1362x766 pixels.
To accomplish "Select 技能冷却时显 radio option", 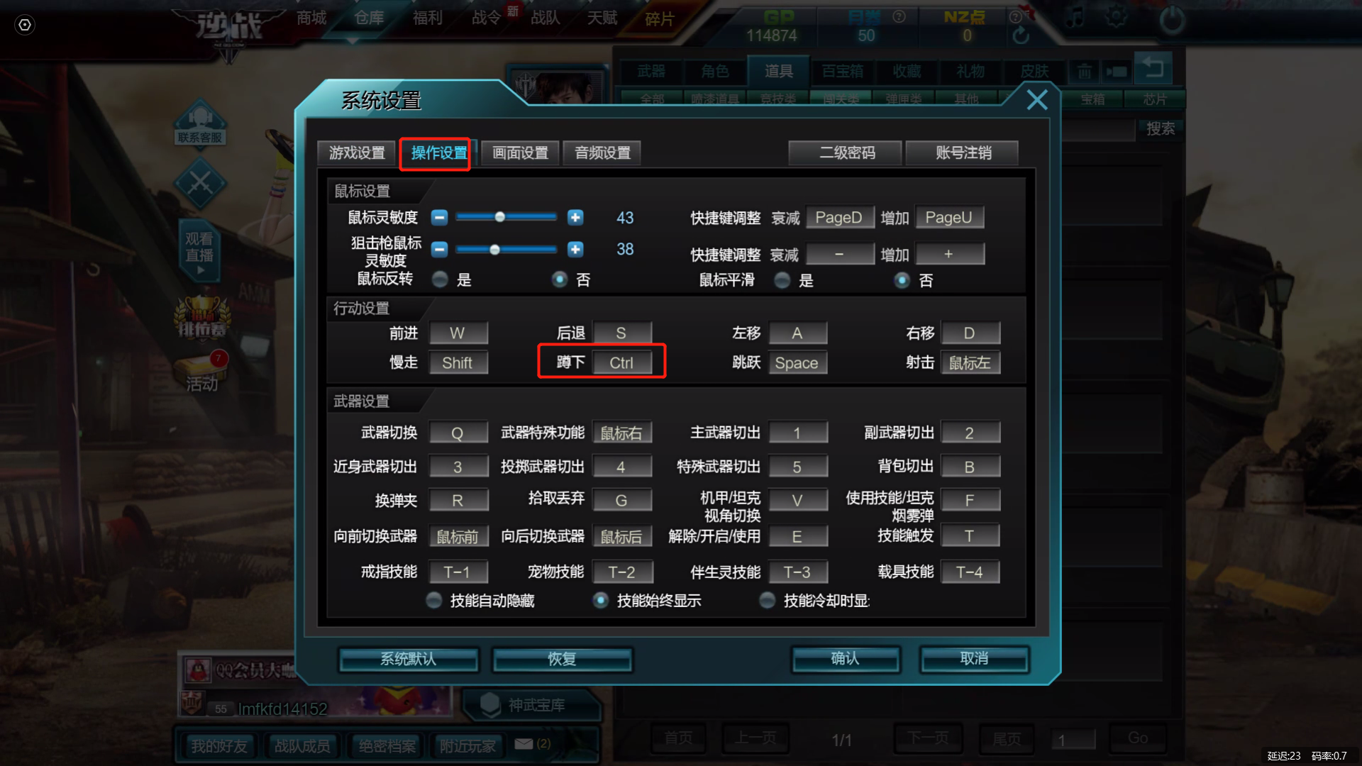I will 767,601.
